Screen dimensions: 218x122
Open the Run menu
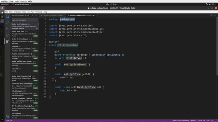(x=32, y=12)
